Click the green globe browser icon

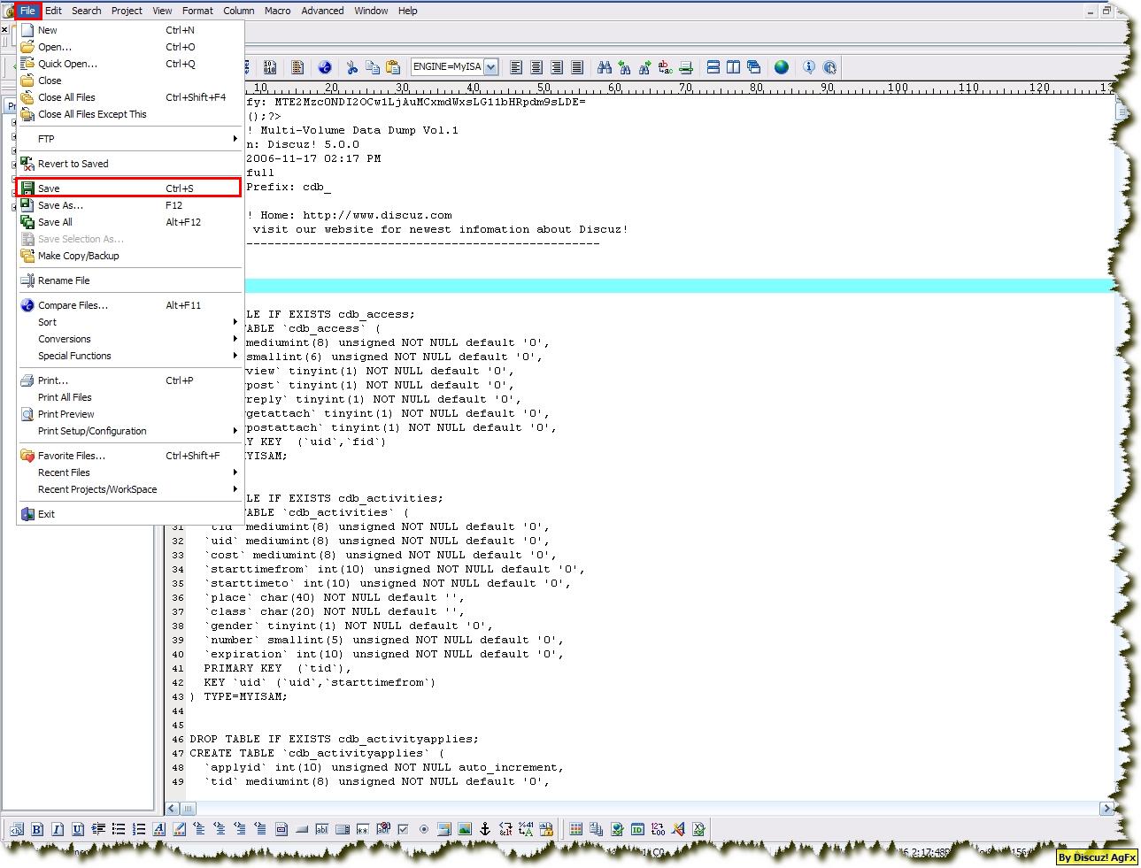coord(781,67)
